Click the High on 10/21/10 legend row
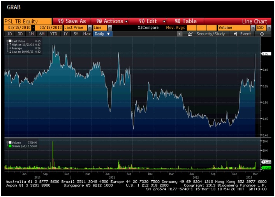275x197 pixels. click(x=25, y=45)
